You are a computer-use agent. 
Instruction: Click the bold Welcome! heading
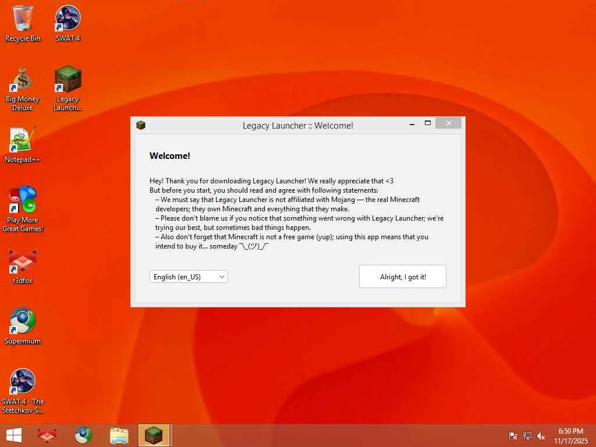pos(169,156)
